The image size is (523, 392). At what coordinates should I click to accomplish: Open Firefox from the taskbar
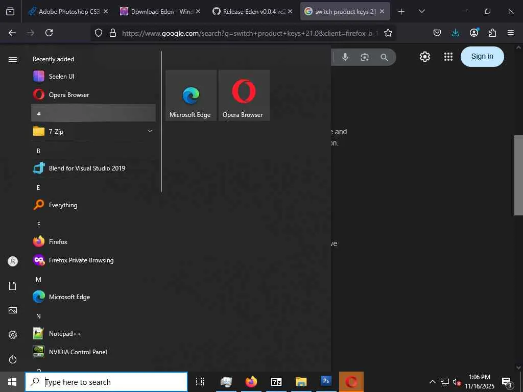click(x=251, y=382)
